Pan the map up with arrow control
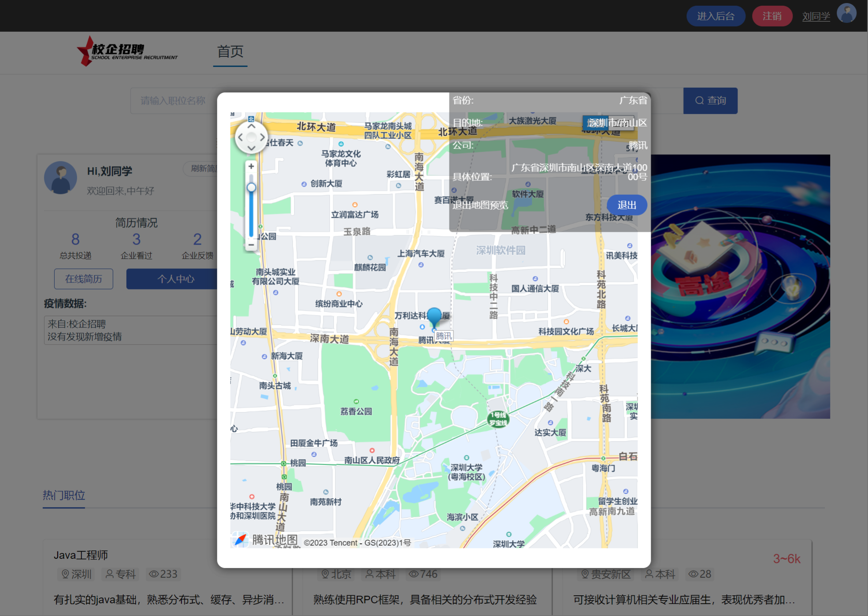This screenshot has height=616, width=868. pyautogui.click(x=251, y=126)
